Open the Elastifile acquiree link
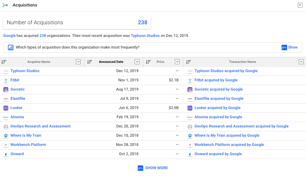 tap(18, 98)
